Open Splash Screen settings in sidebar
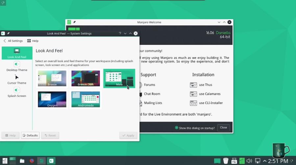Screen dimensions: 296x165 pyautogui.click(x=17, y=92)
